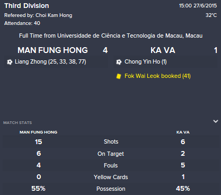Click the goal ball icon beside Chong Yin Ho

(x=119, y=62)
